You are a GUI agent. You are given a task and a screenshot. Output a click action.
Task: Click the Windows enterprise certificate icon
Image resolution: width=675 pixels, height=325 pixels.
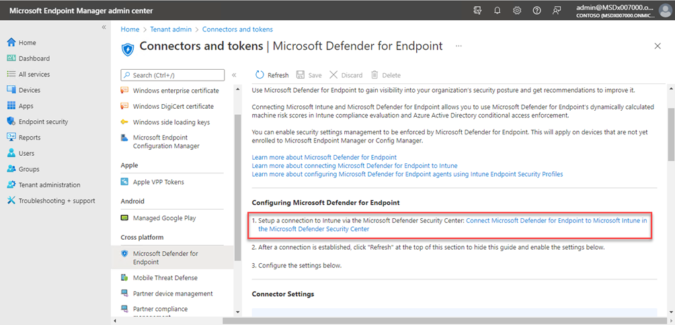click(125, 90)
